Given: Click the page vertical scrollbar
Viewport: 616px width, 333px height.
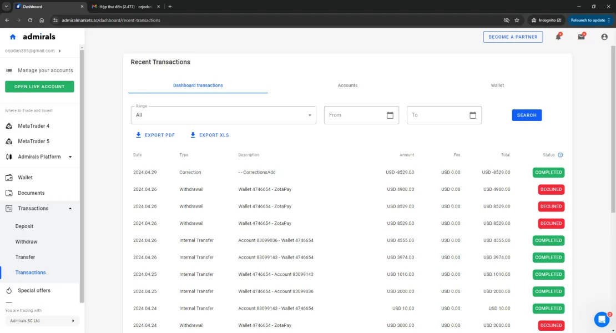Looking at the screenshot, I should pos(613,129).
